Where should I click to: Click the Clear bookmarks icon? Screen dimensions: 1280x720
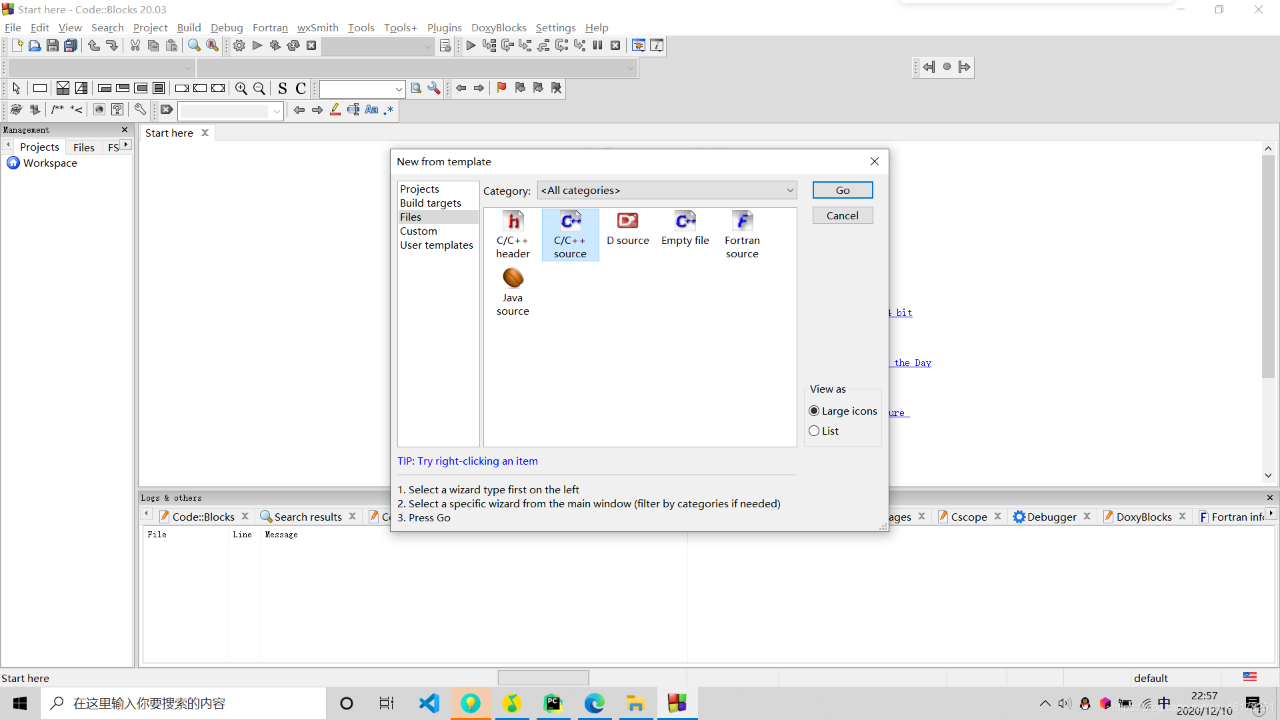click(x=556, y=88)
